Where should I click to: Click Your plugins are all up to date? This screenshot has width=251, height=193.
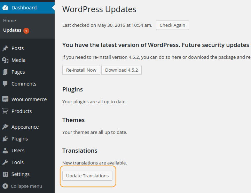point(94,102)
